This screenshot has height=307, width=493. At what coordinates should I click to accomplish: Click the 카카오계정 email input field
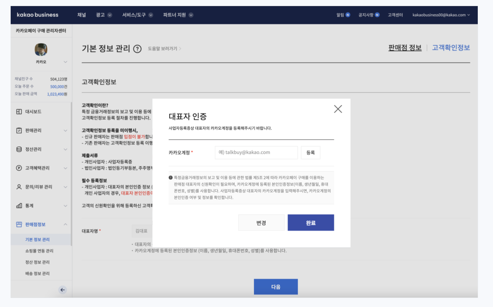[256, 152]
